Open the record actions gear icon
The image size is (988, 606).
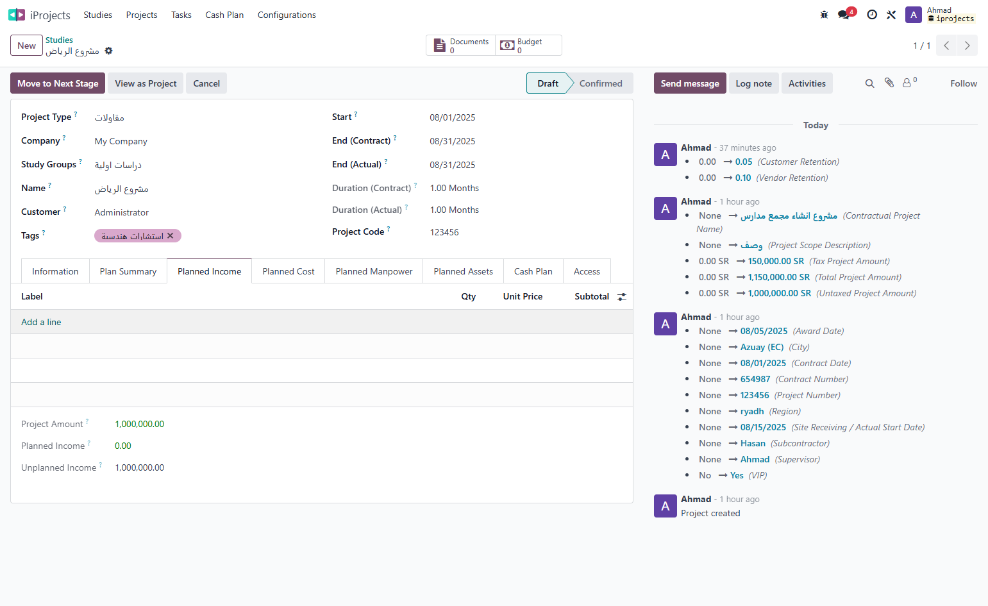[x=109, y=51]
